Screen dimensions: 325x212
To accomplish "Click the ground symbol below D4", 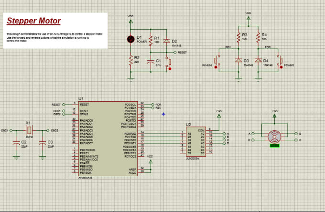I will coord(258,79).
